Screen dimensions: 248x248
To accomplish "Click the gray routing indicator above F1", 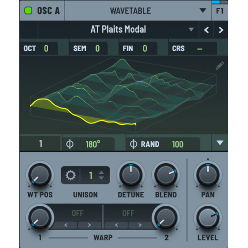I will click(x=224, y=2).
